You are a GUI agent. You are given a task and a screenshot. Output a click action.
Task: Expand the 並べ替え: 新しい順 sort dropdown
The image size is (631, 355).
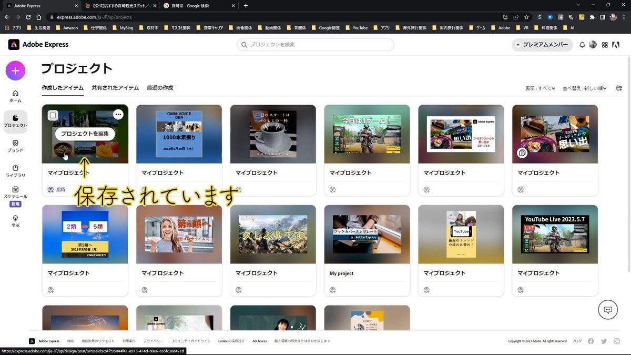(585, 88)
